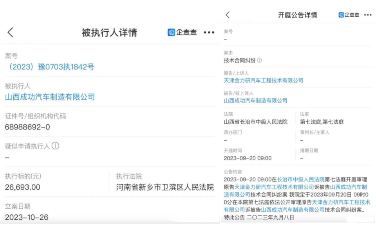View 被执行人 山西成功汽车制造有限公司 company link
376x226 pixels.
click(49, 97)
